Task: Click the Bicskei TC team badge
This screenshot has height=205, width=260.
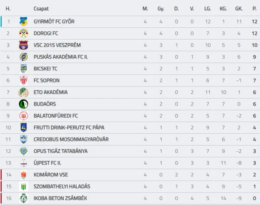Action: 23,69
